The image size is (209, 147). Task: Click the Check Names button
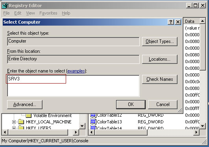pos(160,79)
